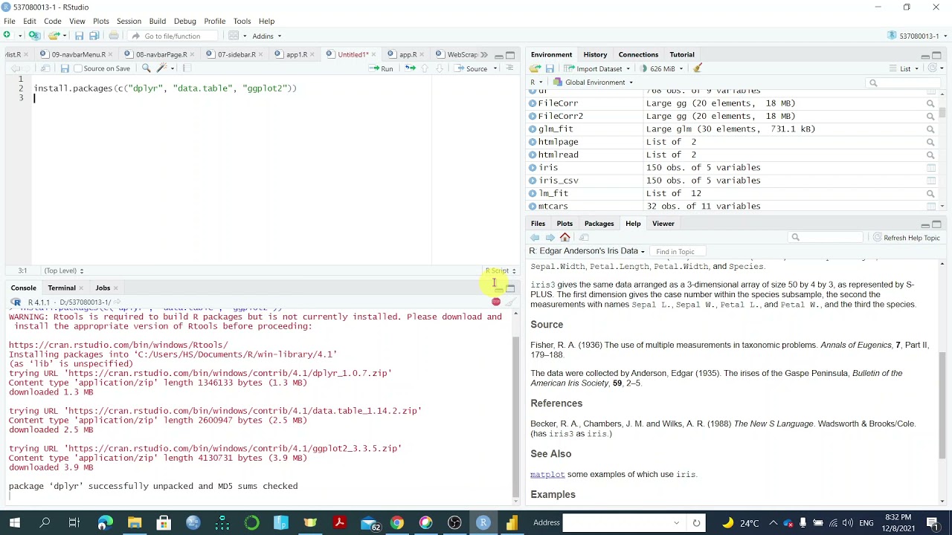Open the Terminal tab
This screenshot has width=952, height=535.
coord(62,288)
